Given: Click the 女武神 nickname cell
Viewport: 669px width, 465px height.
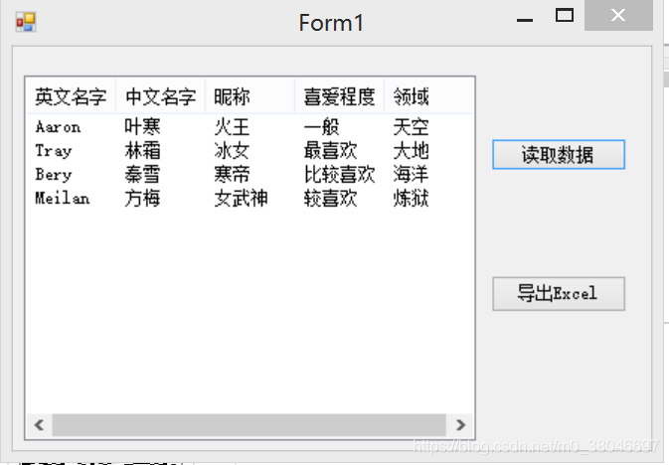Looking at the screenshot, I should click(x=242, y=199).
